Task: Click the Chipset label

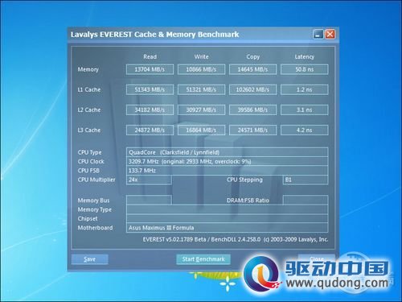Action: tap(88, 219)
